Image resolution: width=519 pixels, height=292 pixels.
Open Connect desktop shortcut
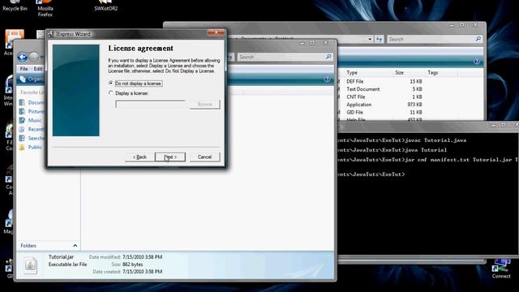(501, 269)
